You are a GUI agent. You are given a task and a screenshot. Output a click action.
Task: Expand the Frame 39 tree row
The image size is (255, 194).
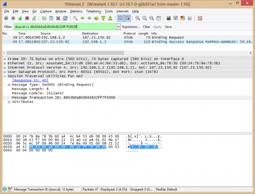[5, 59]
